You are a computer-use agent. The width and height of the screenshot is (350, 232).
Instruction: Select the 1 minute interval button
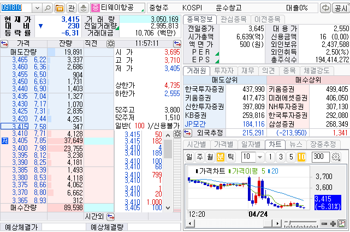click(270, 157)
